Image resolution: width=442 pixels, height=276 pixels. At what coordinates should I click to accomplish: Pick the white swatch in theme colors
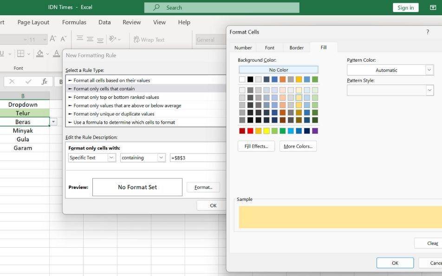242,79
